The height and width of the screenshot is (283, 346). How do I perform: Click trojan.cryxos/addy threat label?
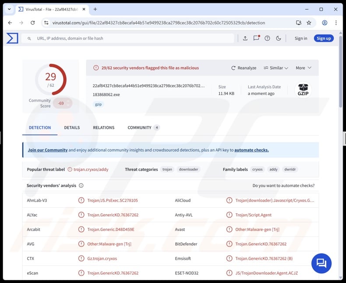pyautogui.click(x=91, y=169)
